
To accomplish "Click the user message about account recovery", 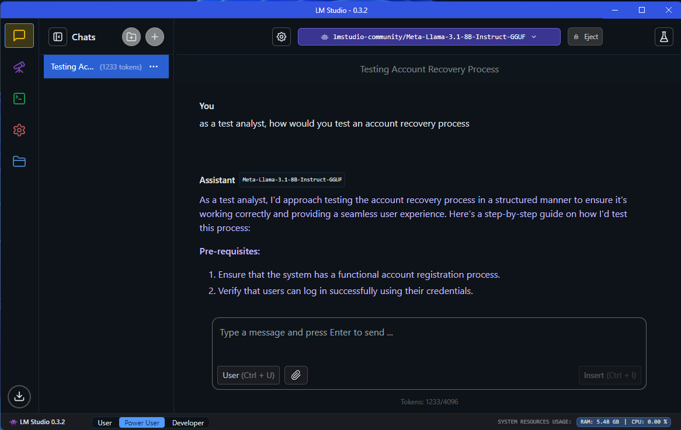I will coord(335,124).
